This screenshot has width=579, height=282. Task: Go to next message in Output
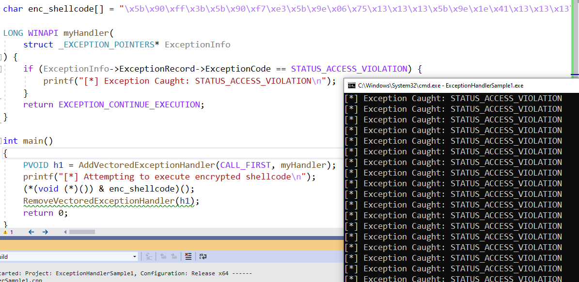(x=173, y=256)
